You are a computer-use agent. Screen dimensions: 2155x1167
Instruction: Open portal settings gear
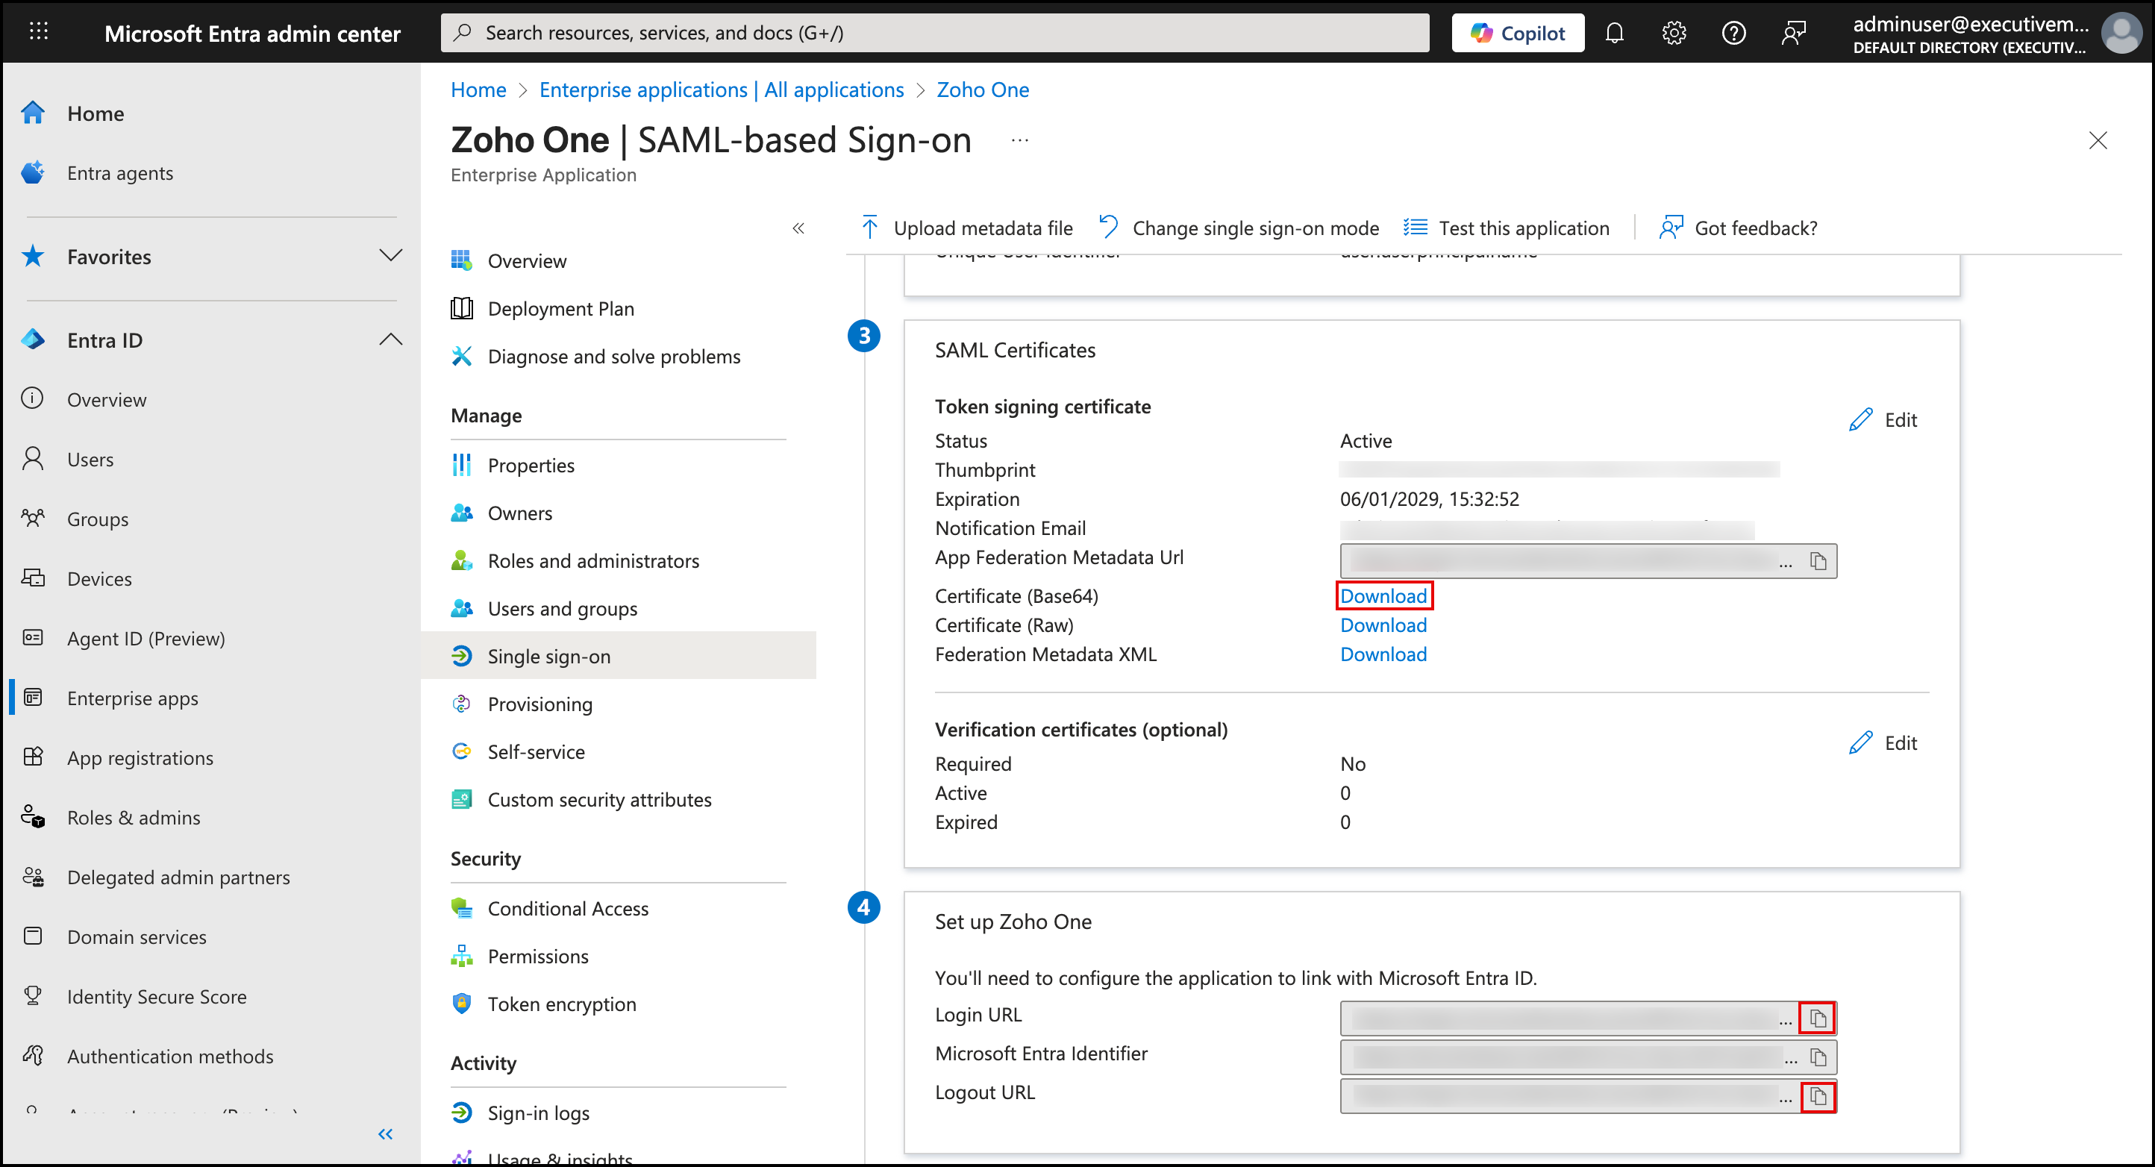(x=1673, y=34)
